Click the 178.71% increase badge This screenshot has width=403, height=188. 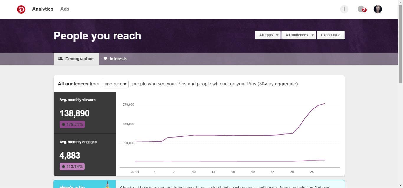point(72,124)
